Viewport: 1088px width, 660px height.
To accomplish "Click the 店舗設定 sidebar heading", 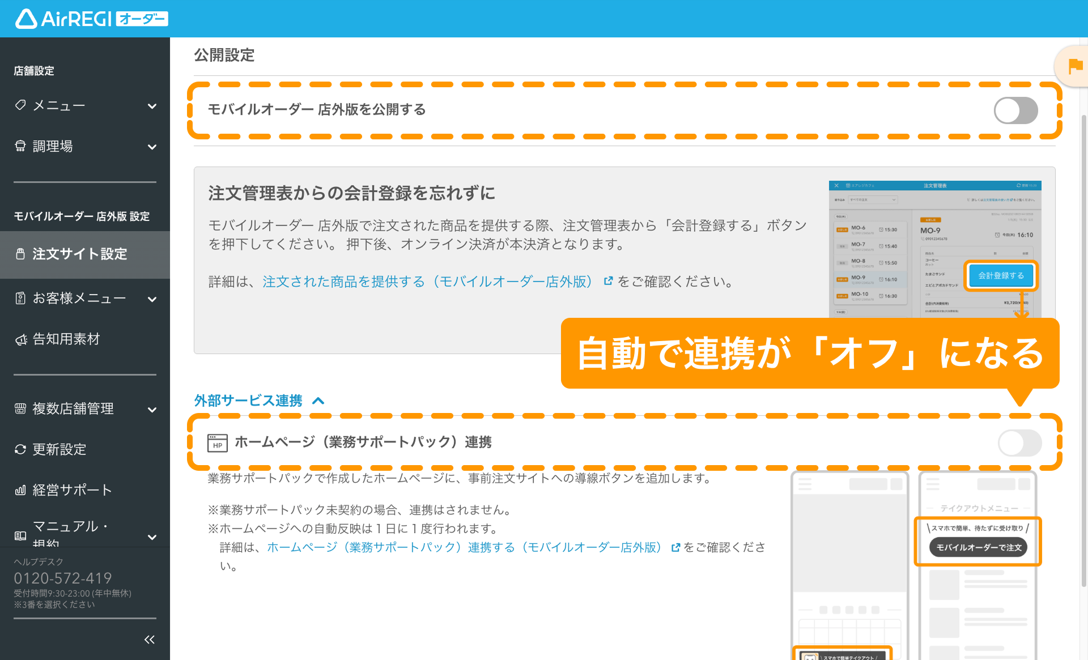I will [34, 71].
